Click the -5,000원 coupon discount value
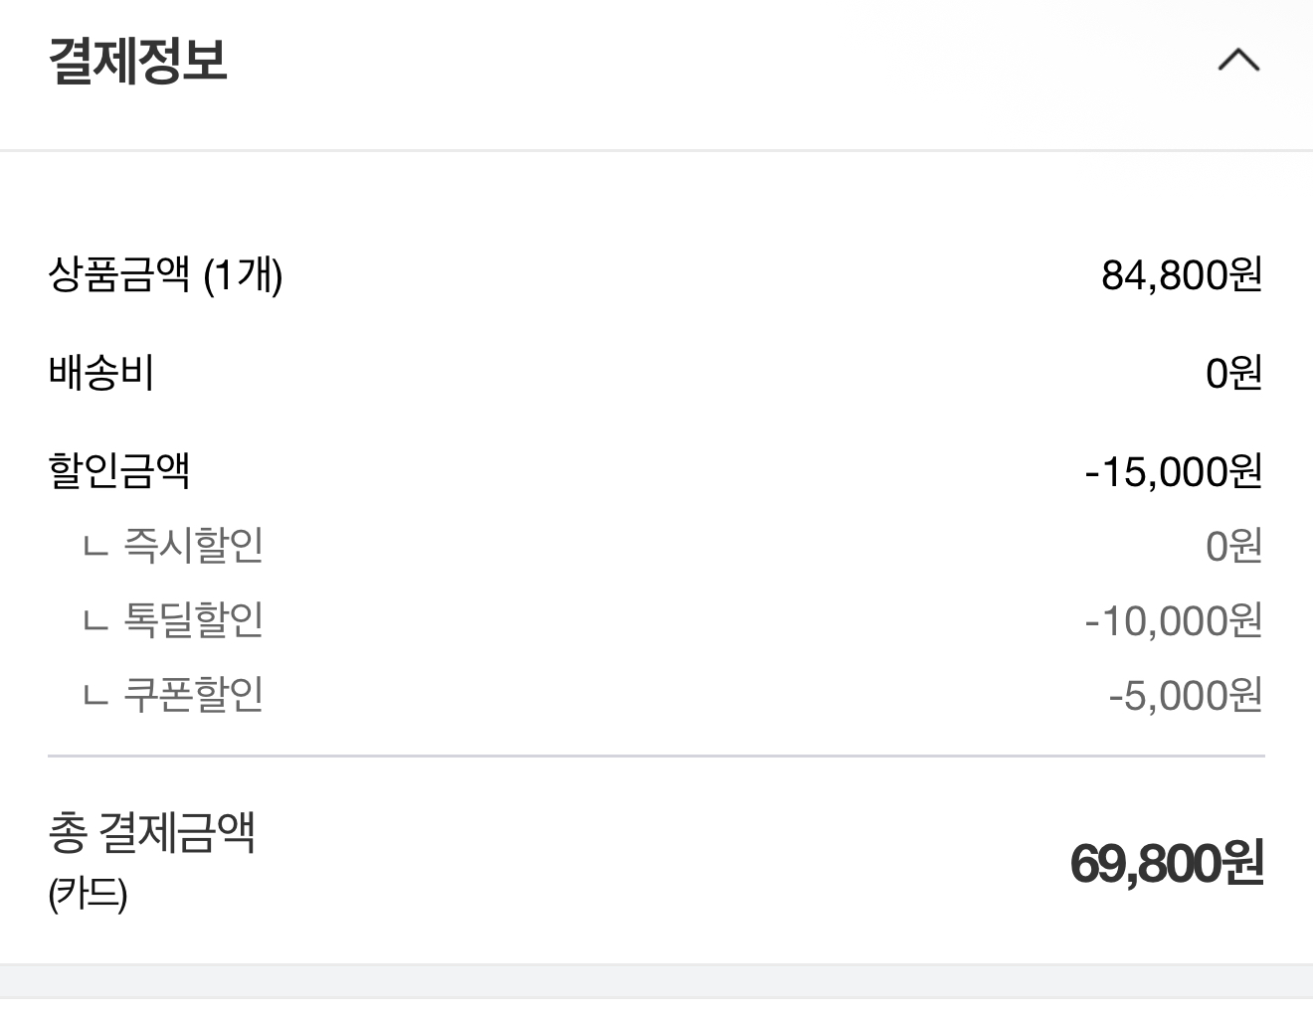The image size is (1313, 1015). [1186, 695]
